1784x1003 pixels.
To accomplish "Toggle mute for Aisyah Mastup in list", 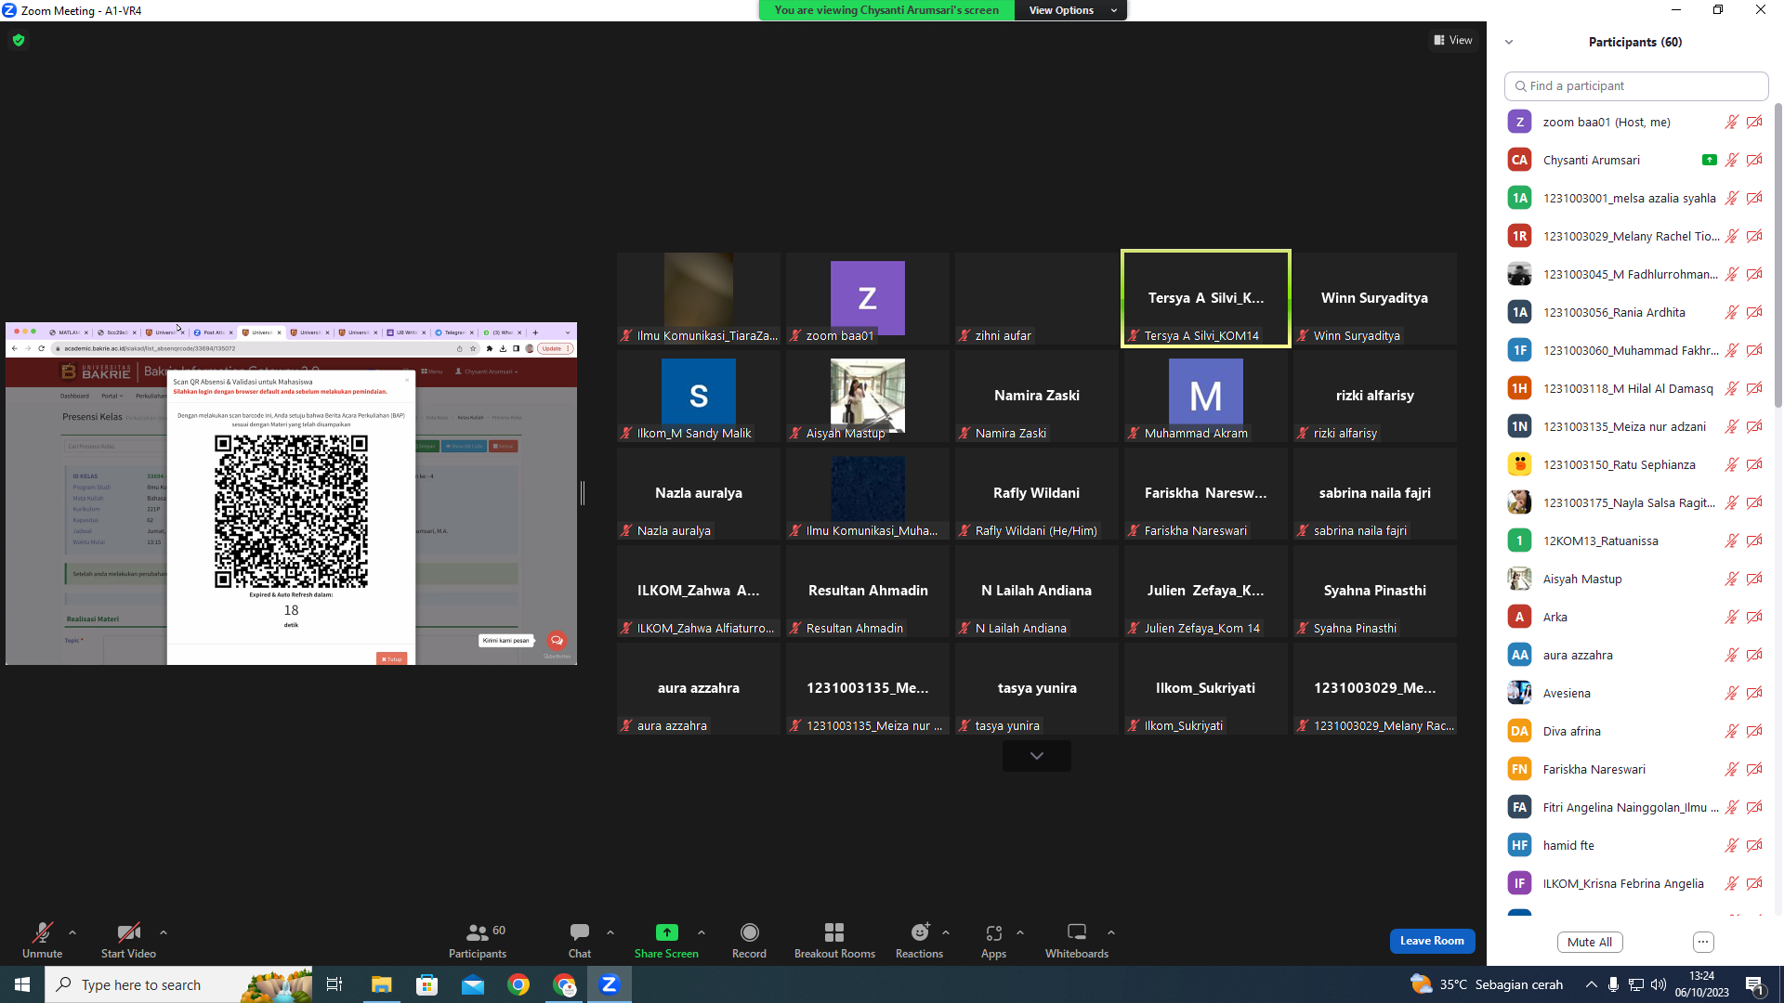I will coord(1732,579).
